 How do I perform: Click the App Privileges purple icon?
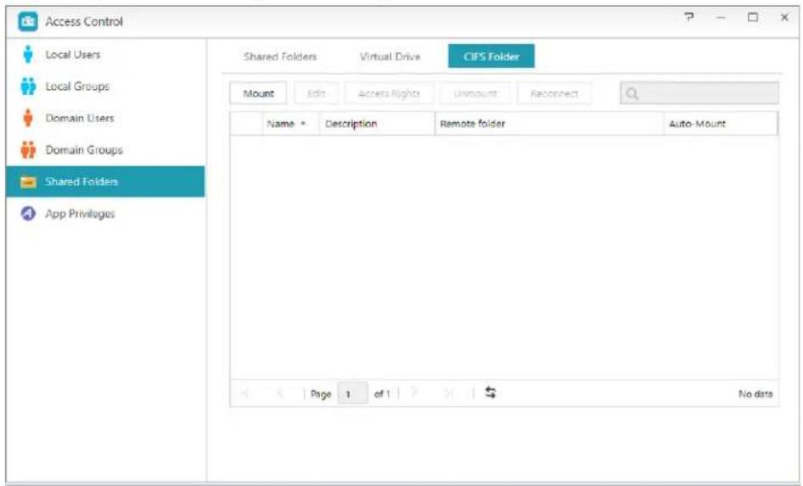click(x=28, y=214)
